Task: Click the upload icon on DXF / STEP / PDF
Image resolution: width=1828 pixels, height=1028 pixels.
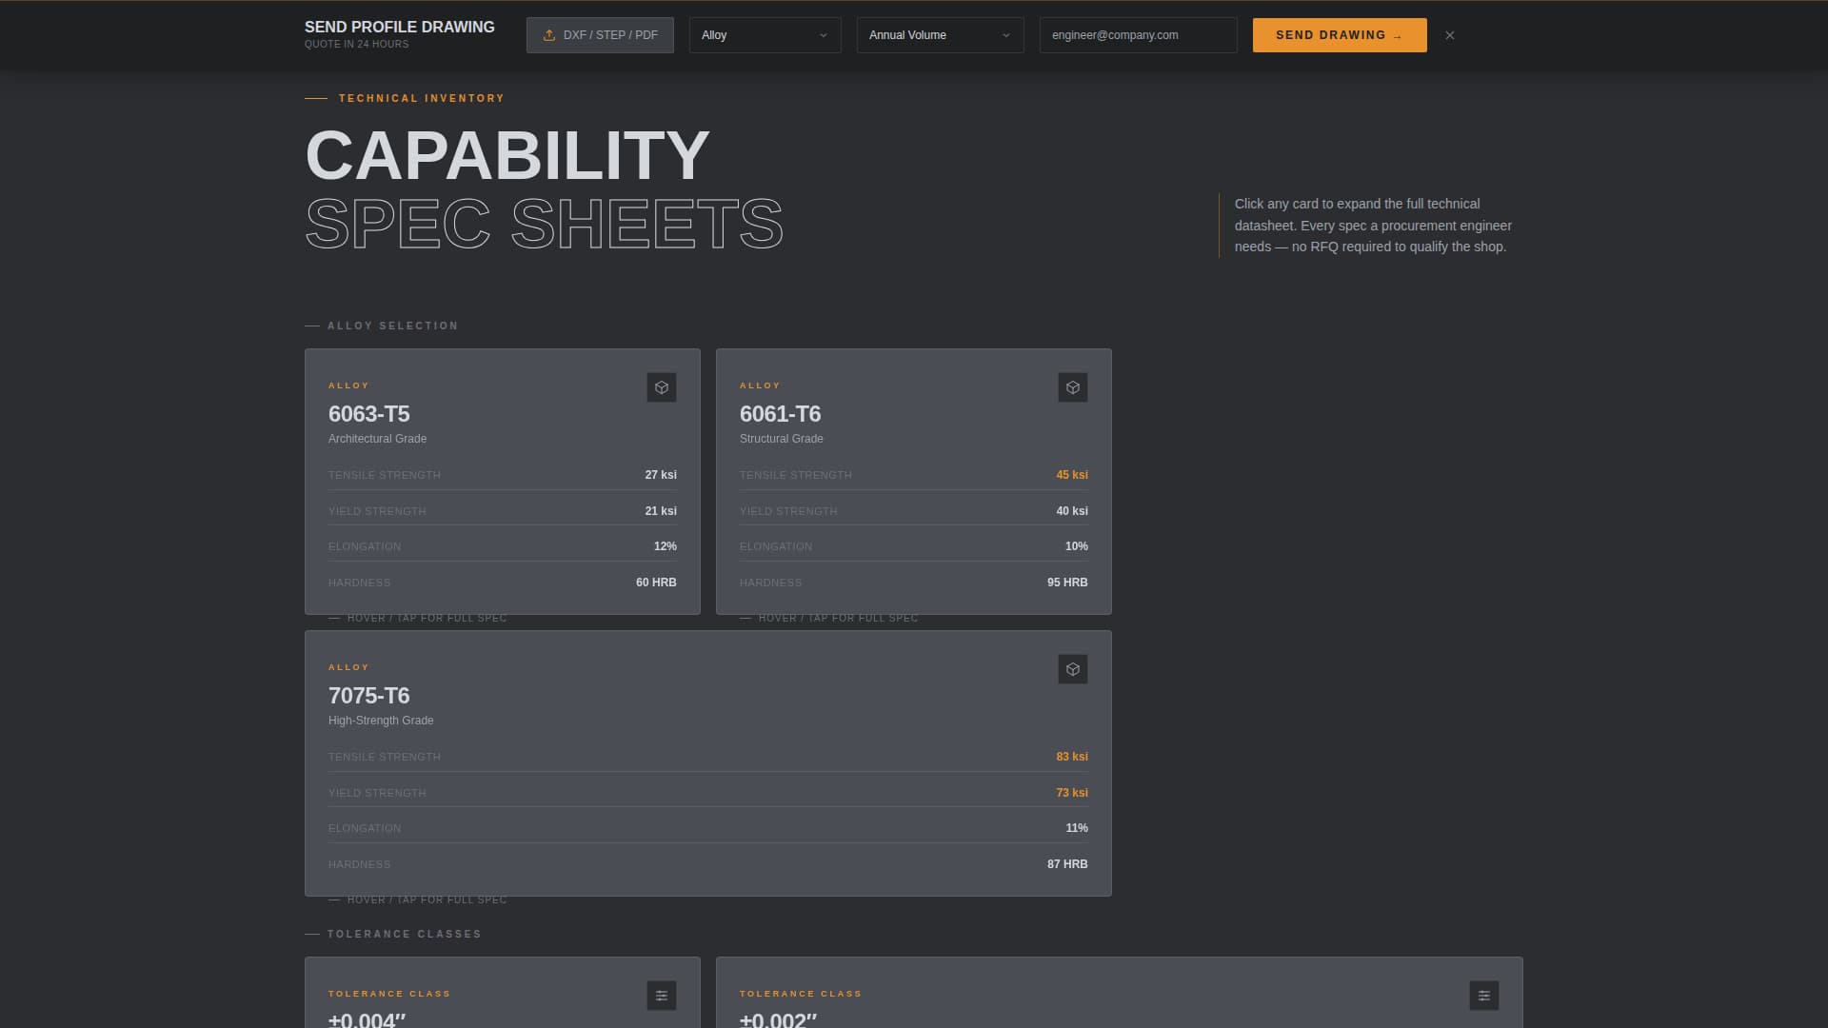Action: pos(549,35)
